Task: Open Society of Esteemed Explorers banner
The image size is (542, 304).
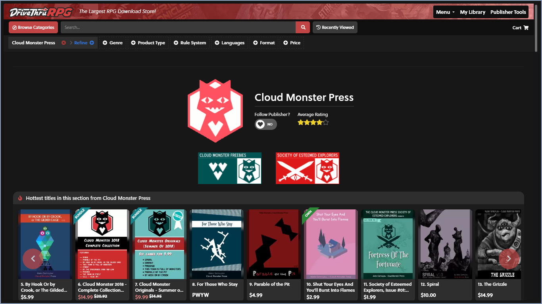Action: [x=307, y=168]
